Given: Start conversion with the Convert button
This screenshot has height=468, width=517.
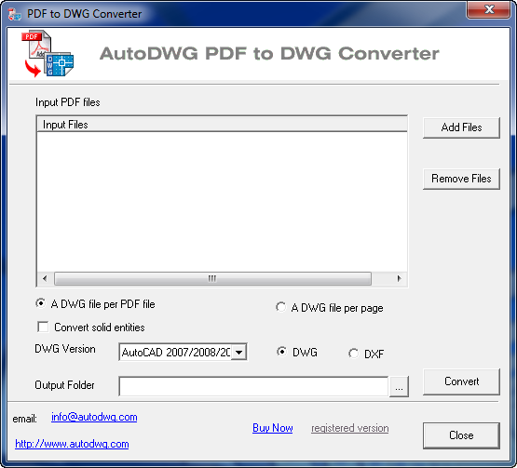Looking at the screenshot, I should (x=461, y=381).
